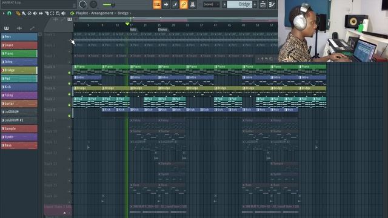Select the Slip tool
Viewport: 388px width, 218px height.
coord(41,13)
